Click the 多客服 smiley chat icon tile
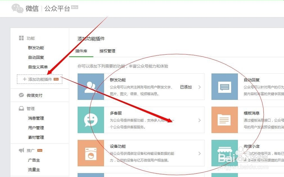Image resolution: width=284 pixels, height=177 pixels. [x=91, y=120]
